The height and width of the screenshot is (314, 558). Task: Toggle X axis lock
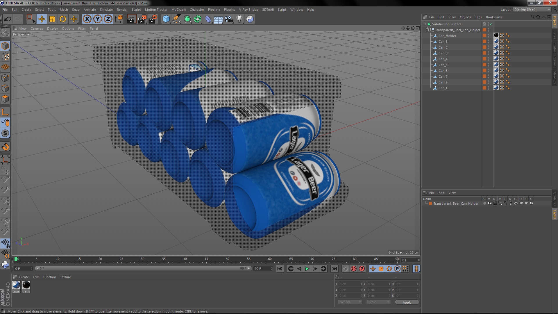[x=87, y=19]
